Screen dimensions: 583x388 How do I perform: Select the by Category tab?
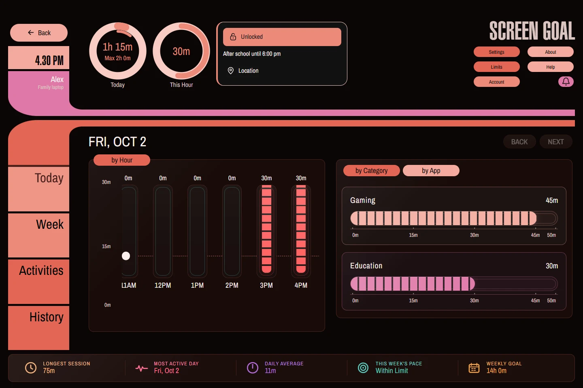pos(372,171)
